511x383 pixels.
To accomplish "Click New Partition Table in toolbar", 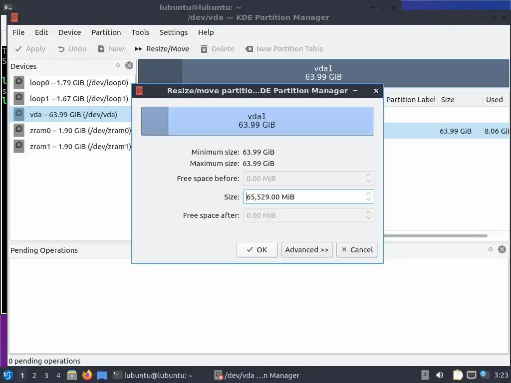I will tap(284, 49).
